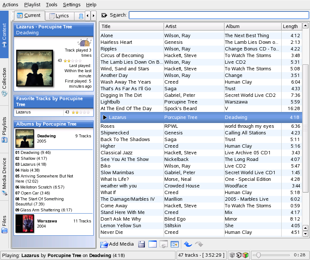Click the clear search icon beside Search
This screenshot has height=260, width=310.
click(104, 15)
